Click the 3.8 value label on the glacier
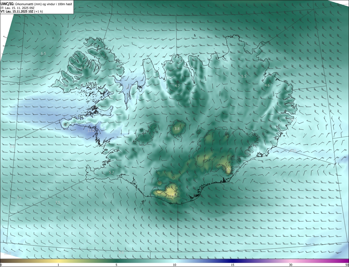Screen dimensions: 349x267 click(x=177, y=129)
